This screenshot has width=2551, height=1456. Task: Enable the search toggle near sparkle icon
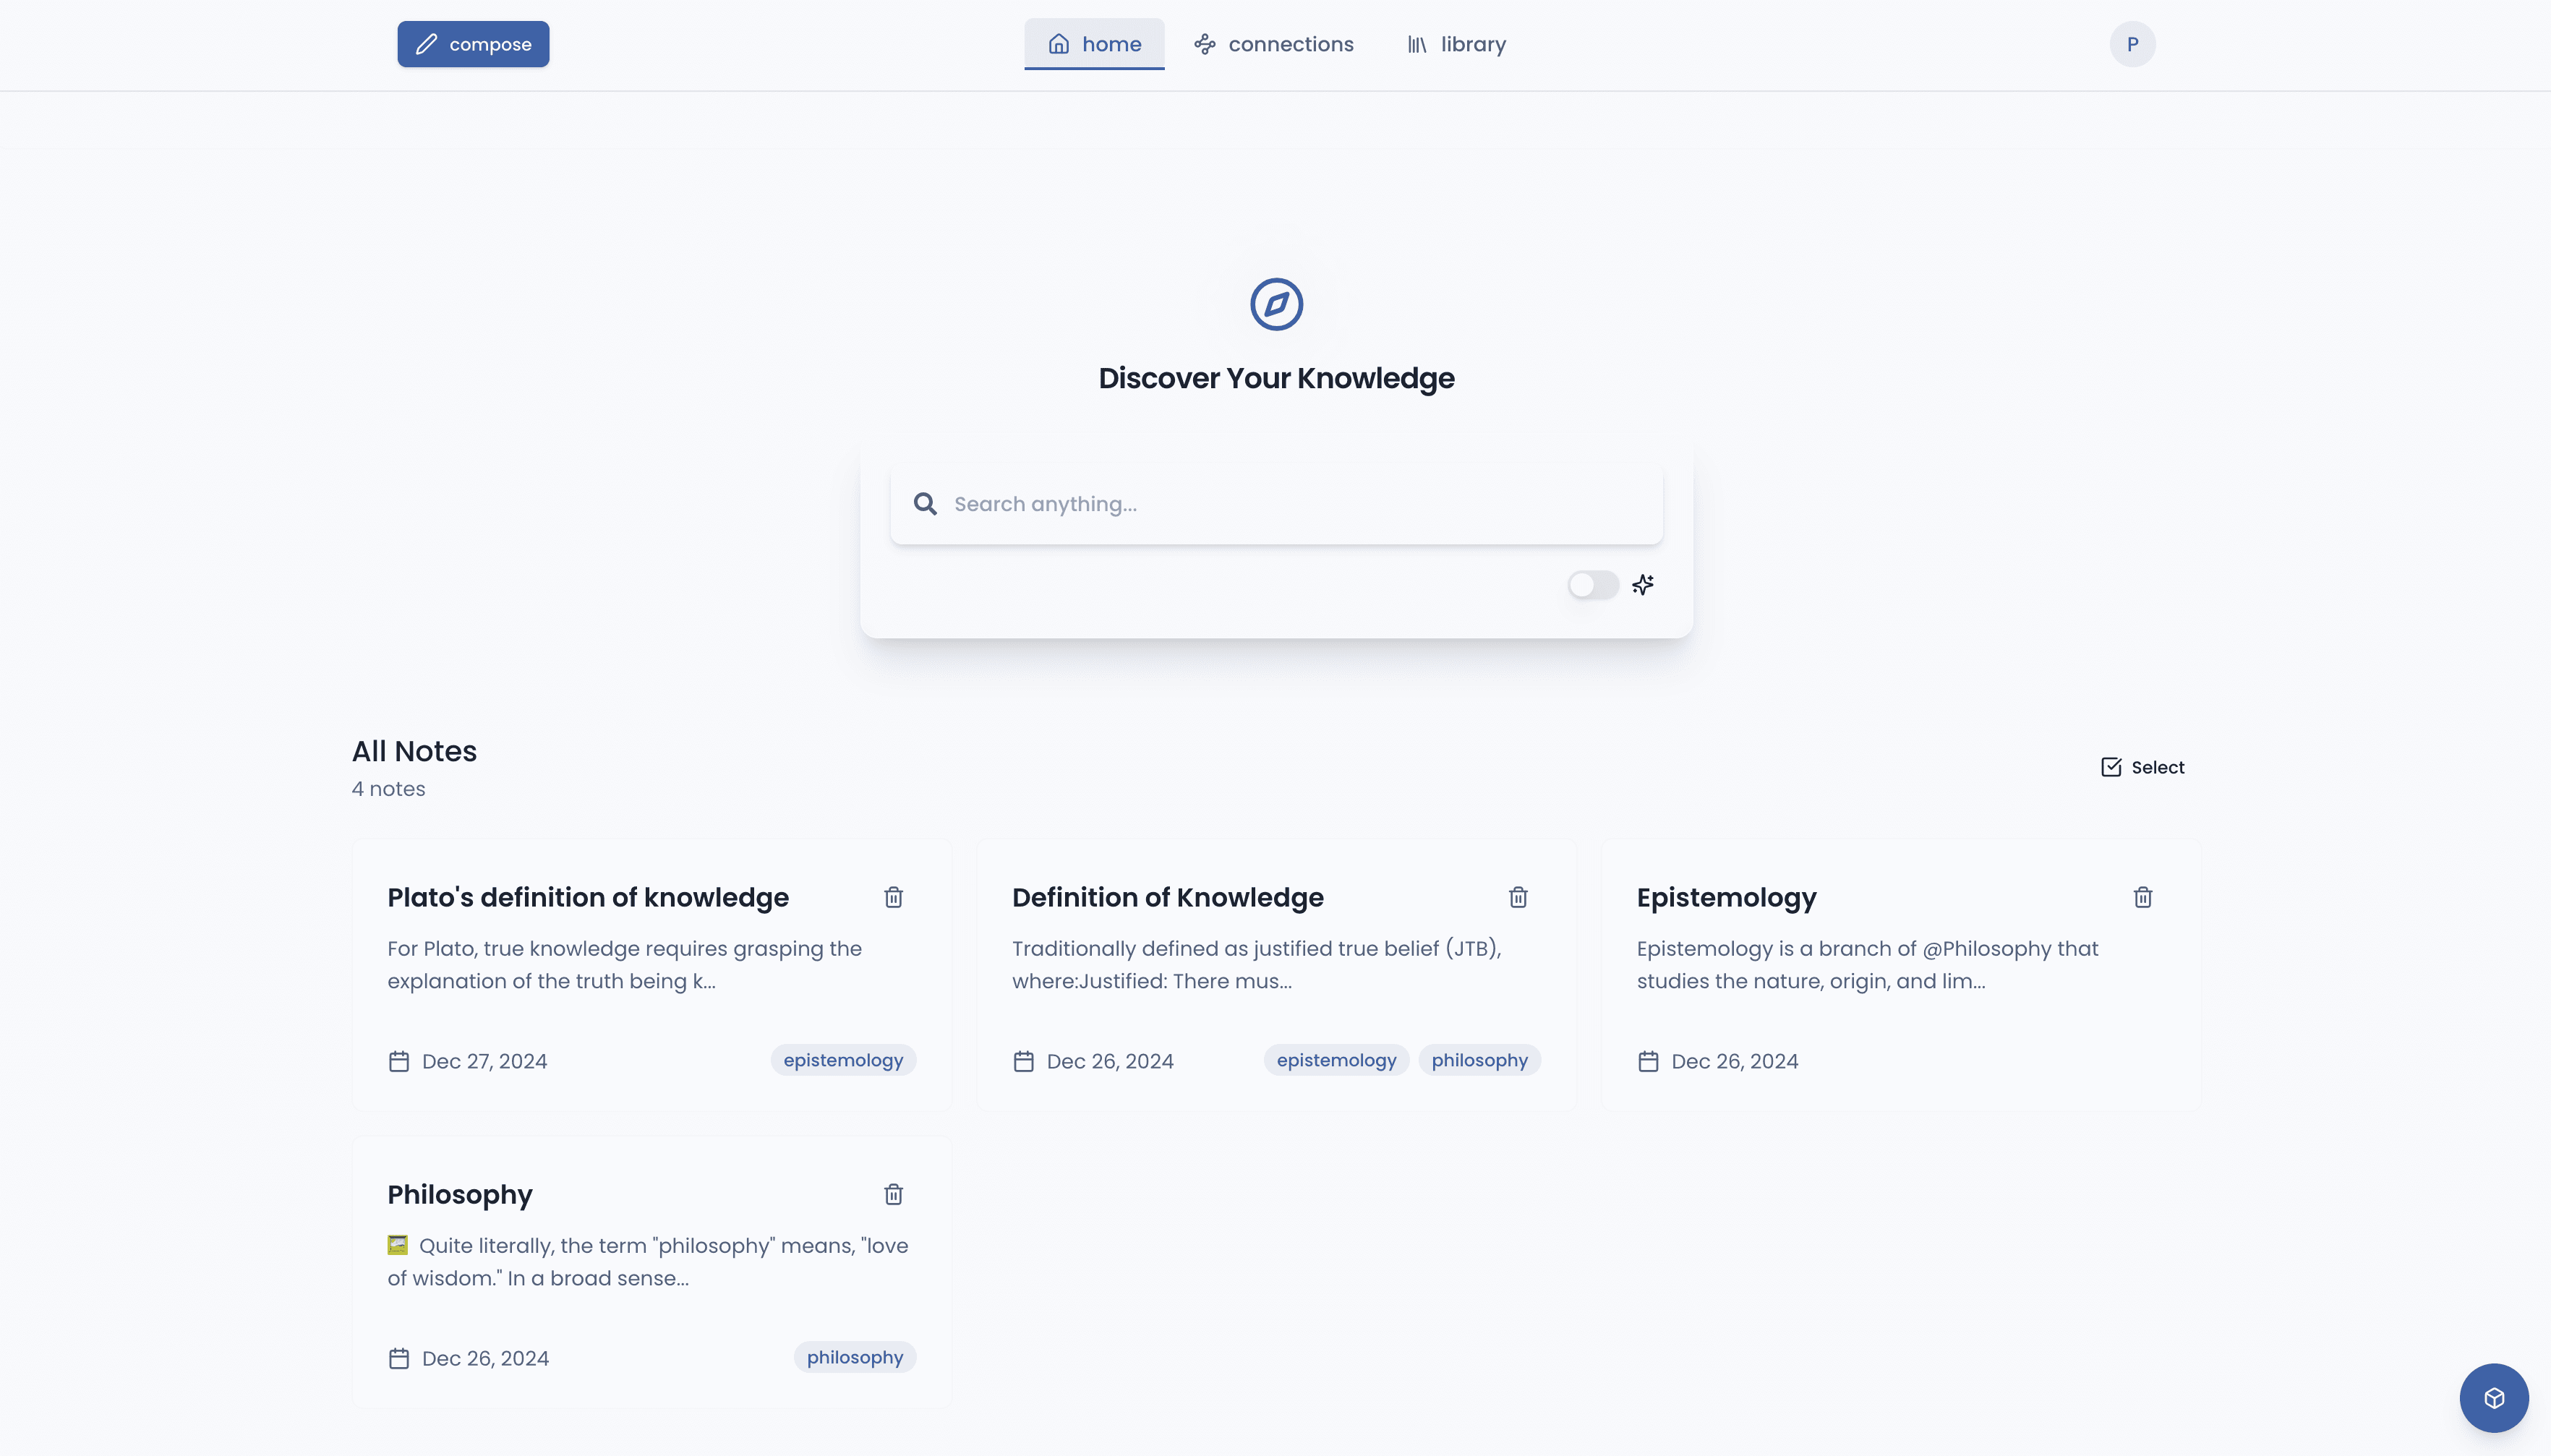coord(1591,583)
